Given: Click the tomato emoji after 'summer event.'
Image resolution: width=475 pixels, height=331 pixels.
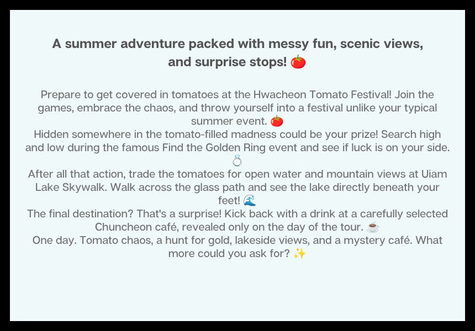Looking at the screenshot, I should click(x=277, y=121).
